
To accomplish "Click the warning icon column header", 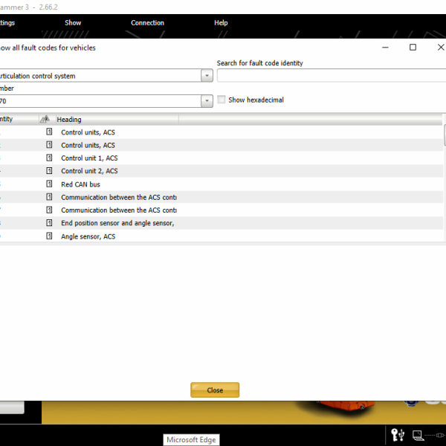I will point(45,119).
